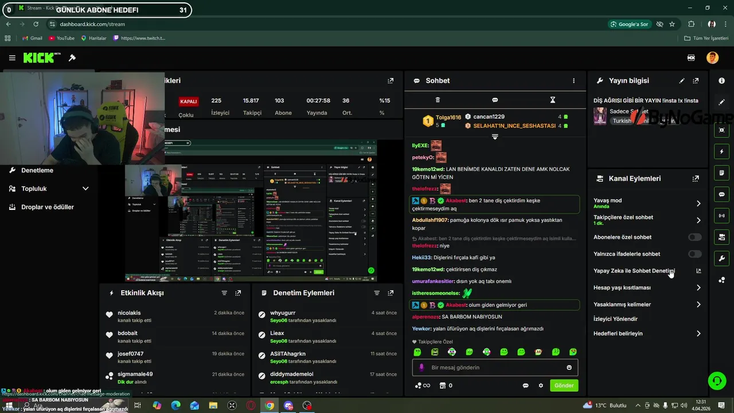Pop out the Kanal Eylemleri panel

pos(696,178)
